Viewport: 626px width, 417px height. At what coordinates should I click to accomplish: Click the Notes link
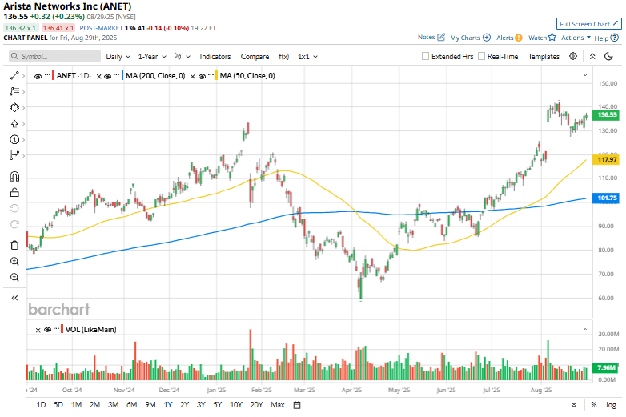click(x=426, y=37)
